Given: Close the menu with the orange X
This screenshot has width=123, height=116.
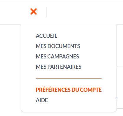Looking at the screenshot, I should click(34, 12).
